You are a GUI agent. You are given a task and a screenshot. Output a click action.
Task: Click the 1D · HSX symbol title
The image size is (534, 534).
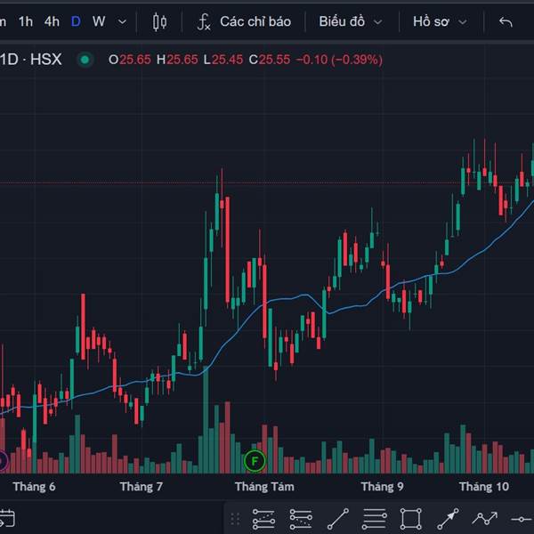pos(30,60)
